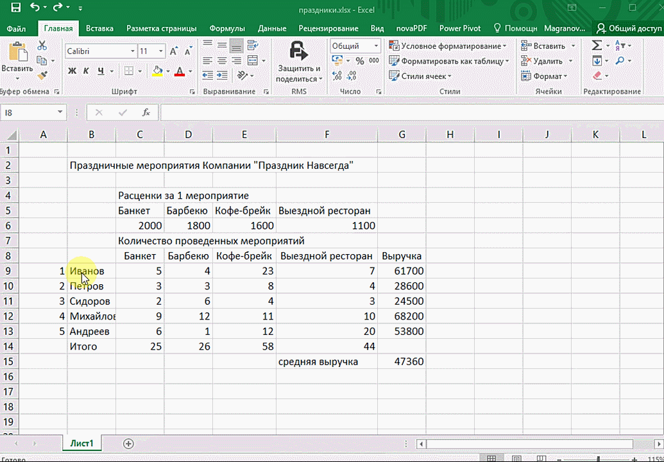Viewport: 664px width, 462px height.
Task: Expand the Общий number format dropdown
Action: [x=376, y=46]
